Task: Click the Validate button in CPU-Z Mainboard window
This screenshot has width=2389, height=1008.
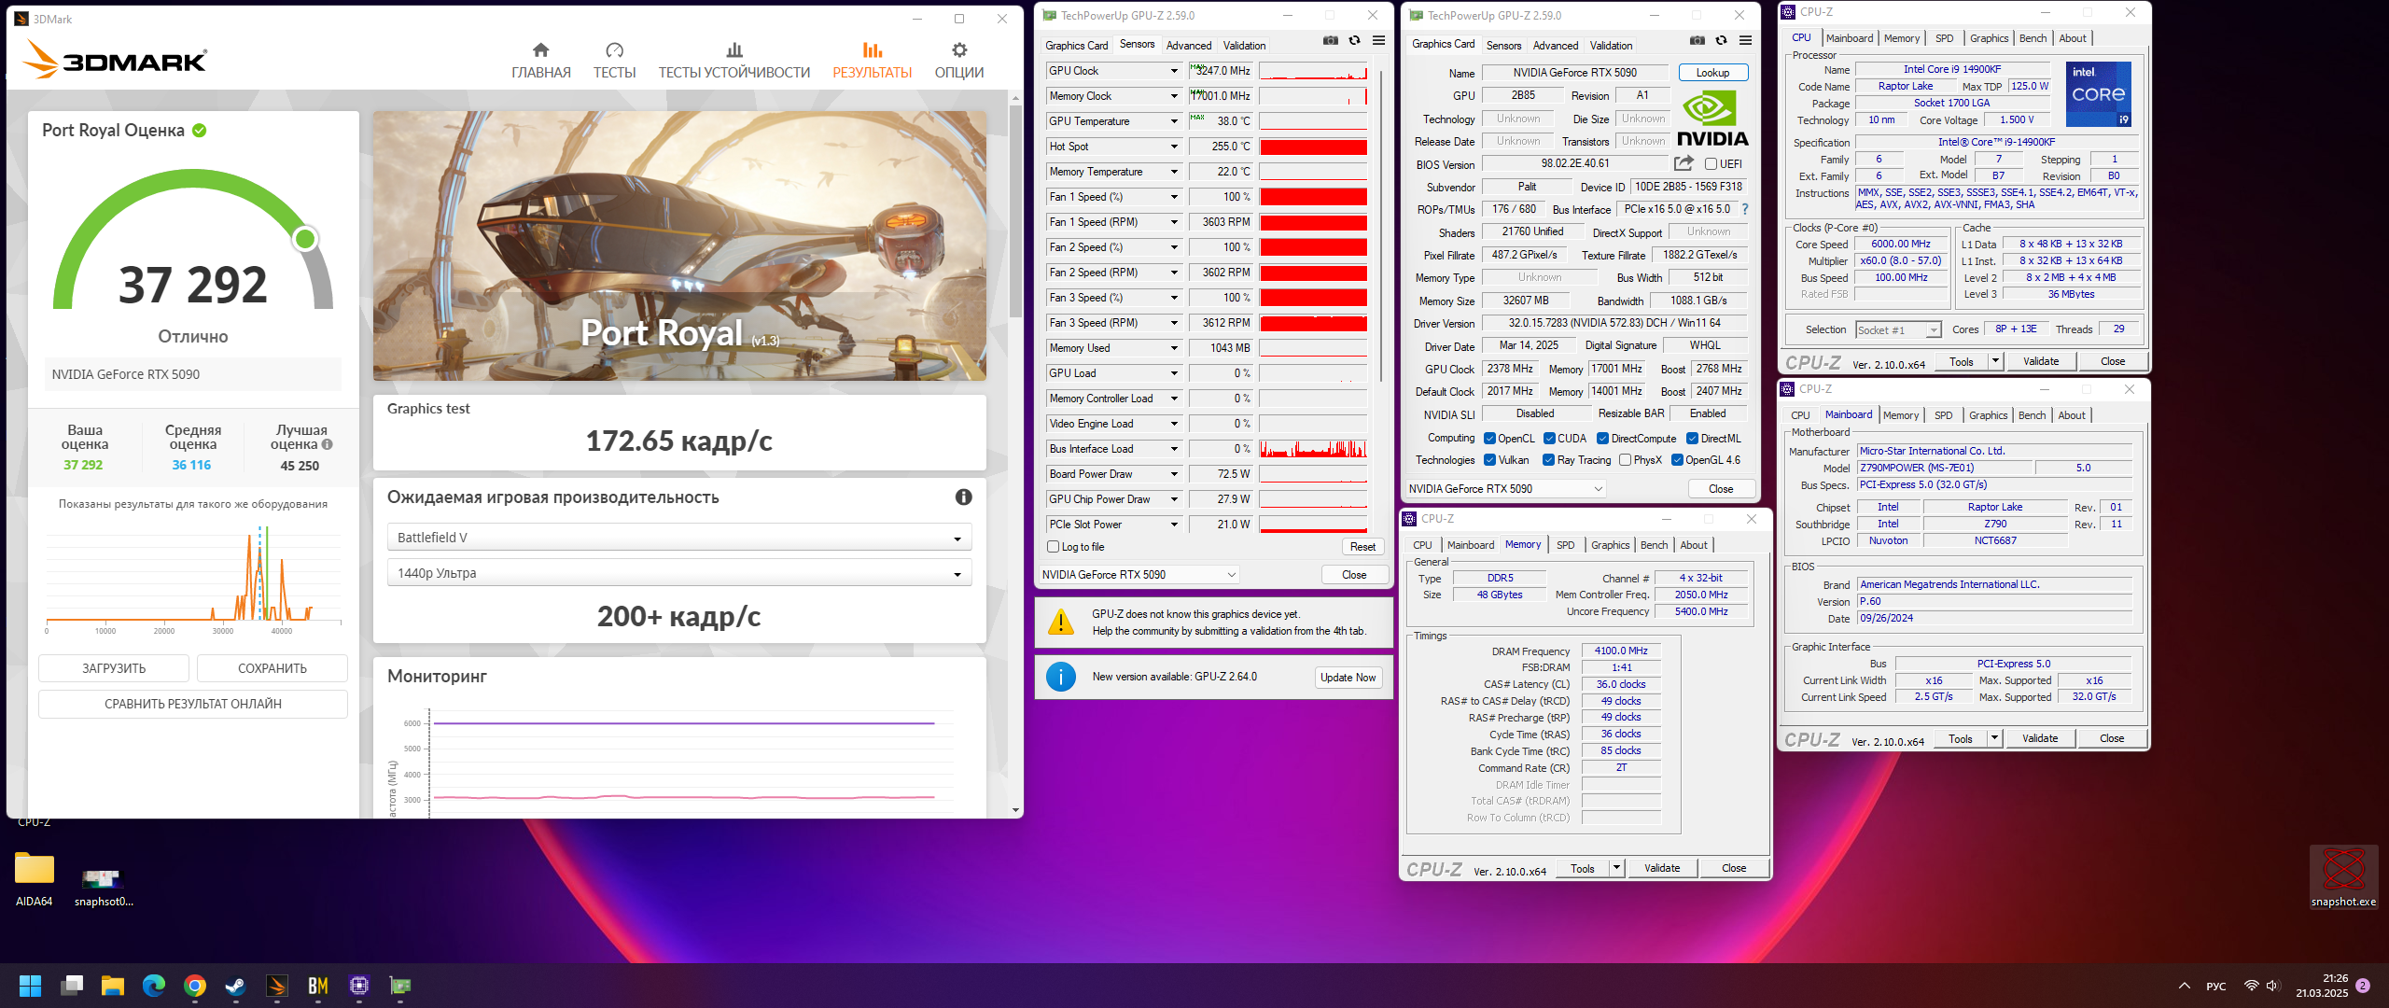Action: (x=2040, y=738)
